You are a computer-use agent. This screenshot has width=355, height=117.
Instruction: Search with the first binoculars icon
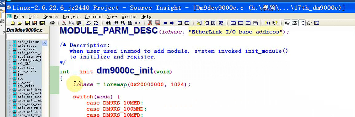click(108, 23)
